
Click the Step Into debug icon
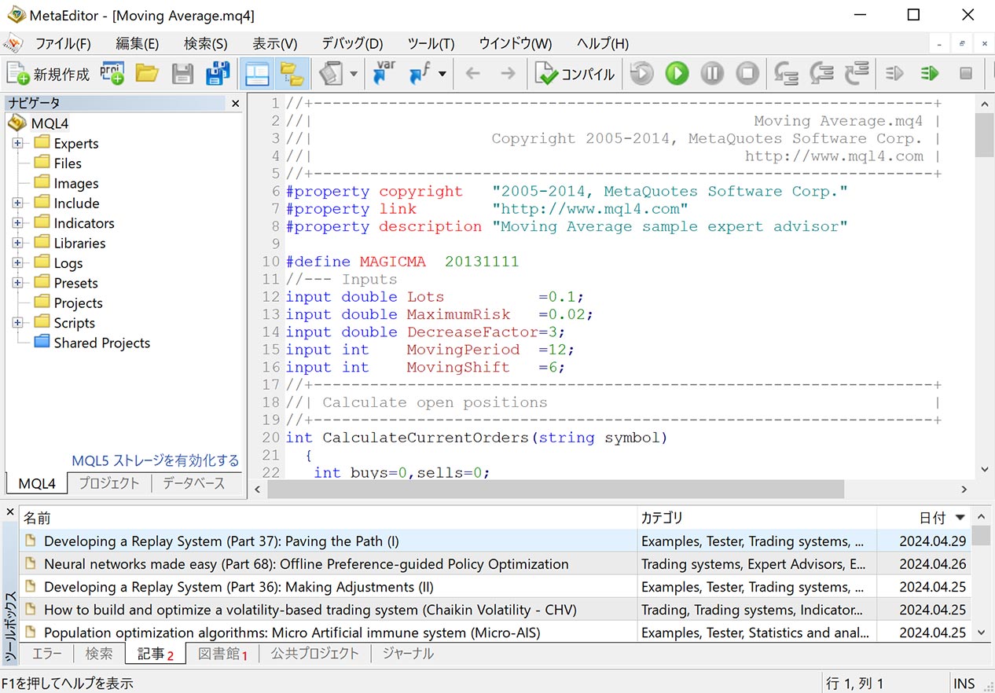point(787,74)
